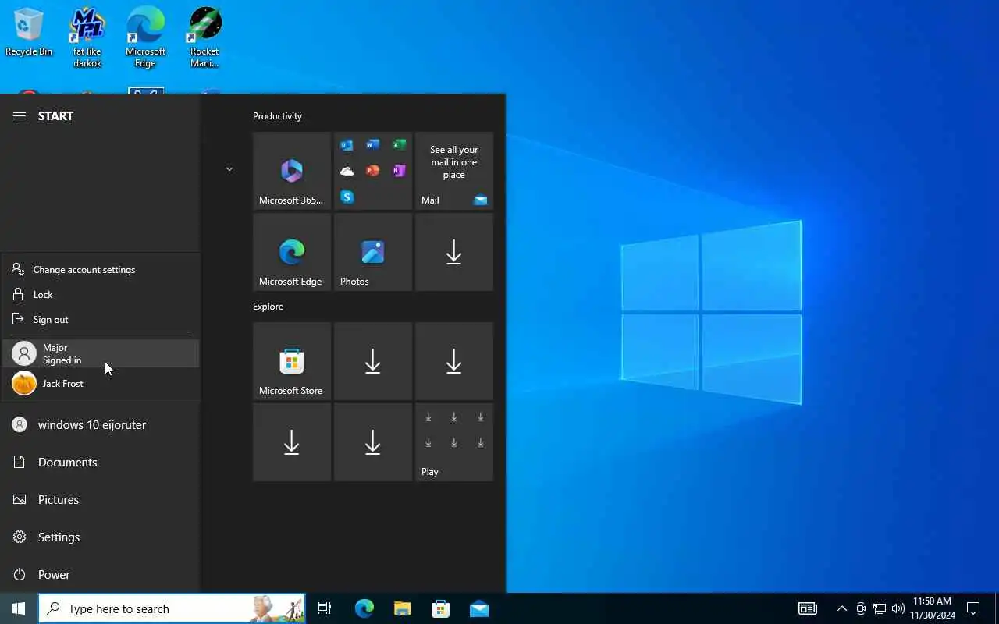Choose Change account settings
Image resolution: width=999 pixels, height=624 pixels.
(100, 269)
